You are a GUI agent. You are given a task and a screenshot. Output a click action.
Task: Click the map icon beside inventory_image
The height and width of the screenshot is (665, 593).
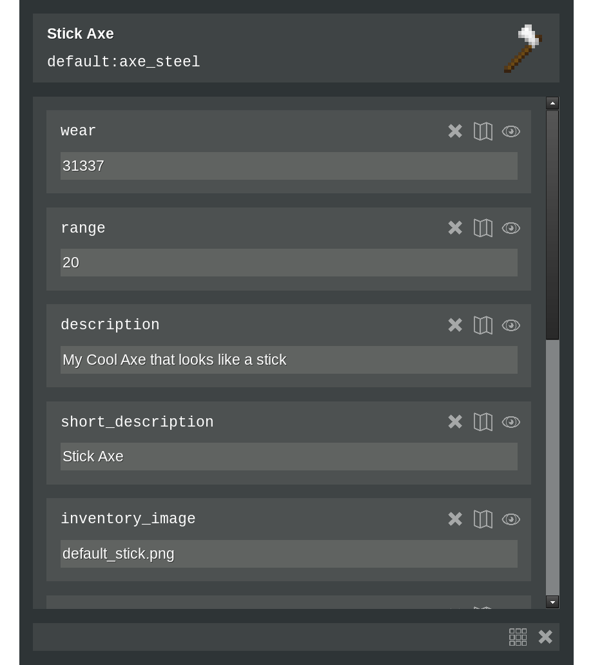483,519
